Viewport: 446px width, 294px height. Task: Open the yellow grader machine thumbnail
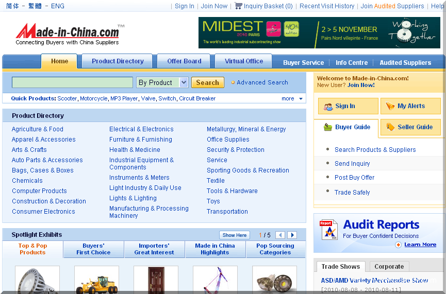(97, 280)
